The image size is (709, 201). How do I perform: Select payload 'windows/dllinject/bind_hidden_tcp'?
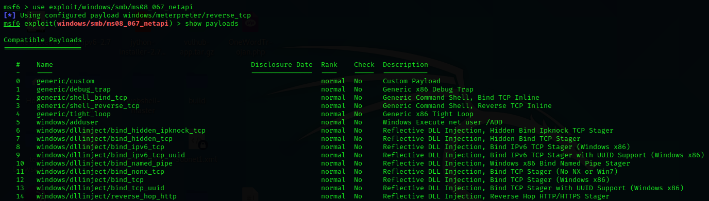104,139
